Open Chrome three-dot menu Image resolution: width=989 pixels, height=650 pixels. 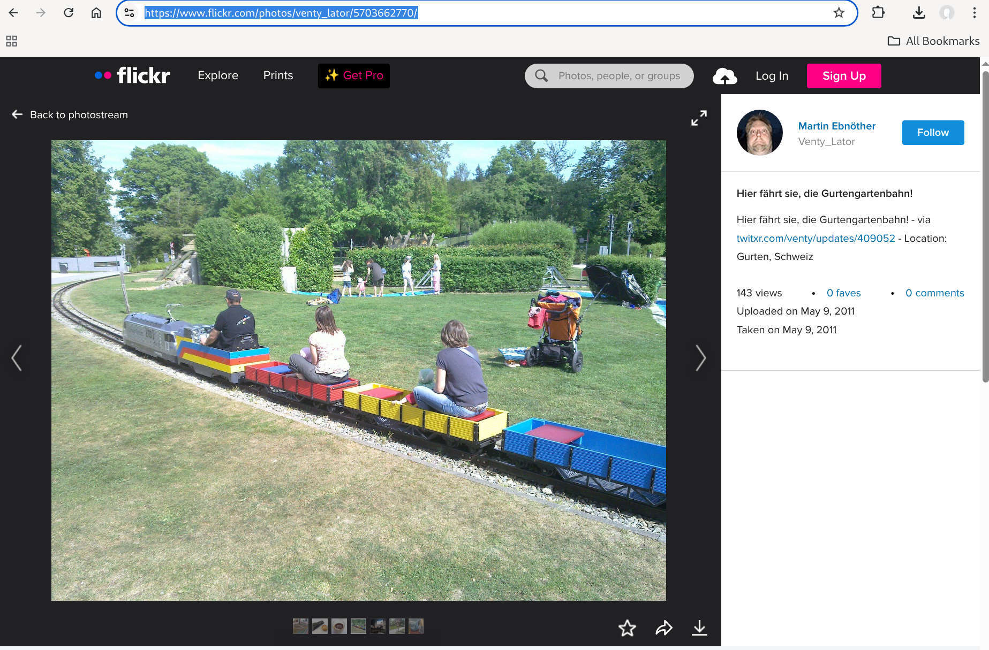coord(974,13)
